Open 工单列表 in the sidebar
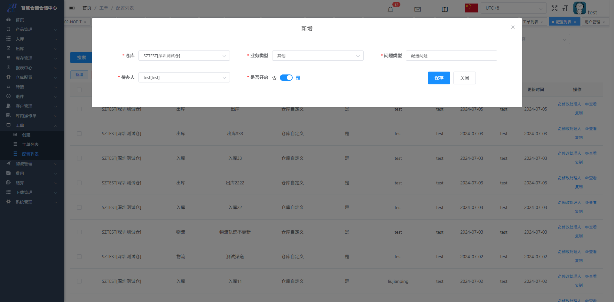 [x=30, y=144]
